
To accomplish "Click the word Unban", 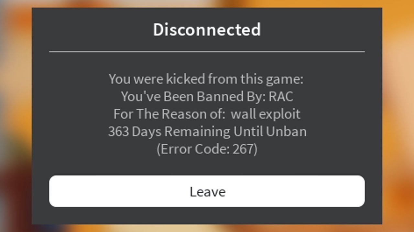I will 287,131.
